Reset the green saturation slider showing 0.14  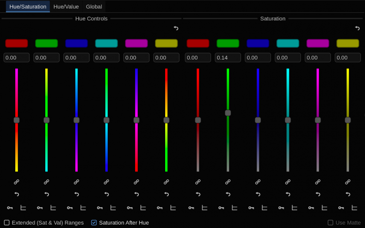(228, 194)
